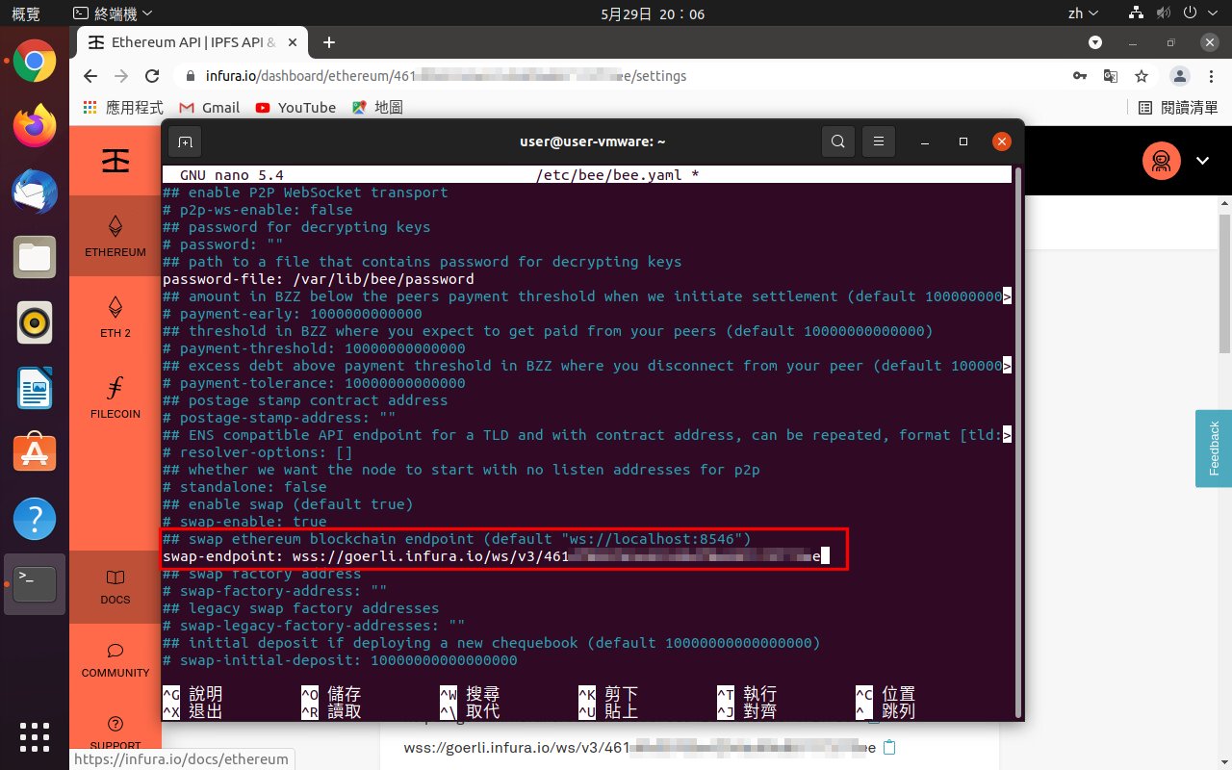This screenshot has height=770, width=1232.
Task: Expand Chrome tab search dropdown
Action: (x=1095, y=42)
